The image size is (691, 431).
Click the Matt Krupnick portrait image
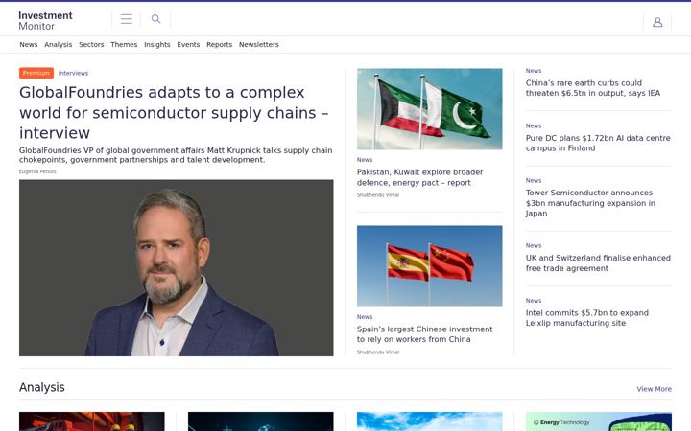pos(177,267)
